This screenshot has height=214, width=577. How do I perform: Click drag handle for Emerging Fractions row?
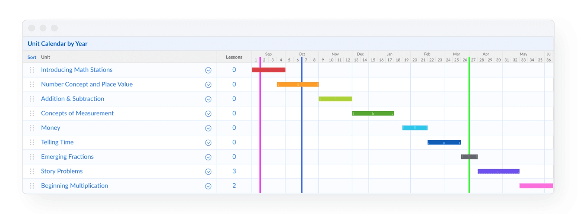click(32, 157)
